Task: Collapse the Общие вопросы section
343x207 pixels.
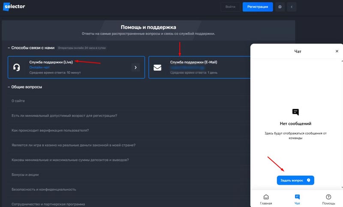Action: coord(27,87)
